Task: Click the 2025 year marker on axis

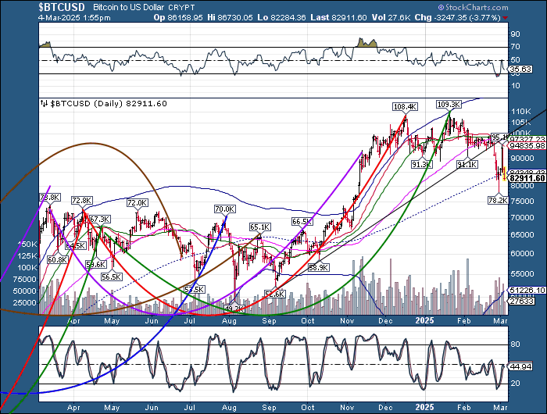Action: 425,319
